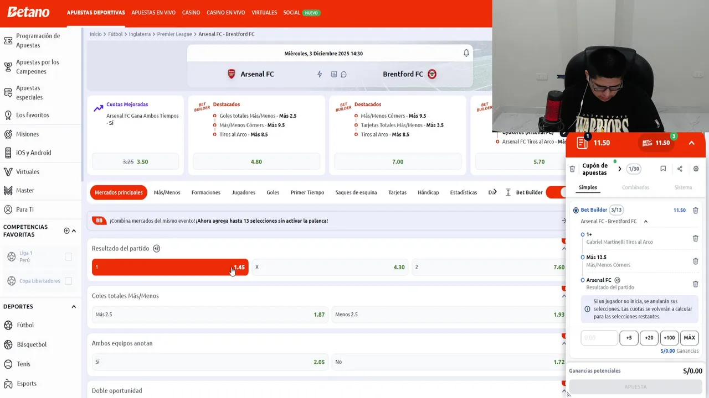Open bet slip settings gear
The width and height of the screenshot is (709, 398).
tap(696, 169)
